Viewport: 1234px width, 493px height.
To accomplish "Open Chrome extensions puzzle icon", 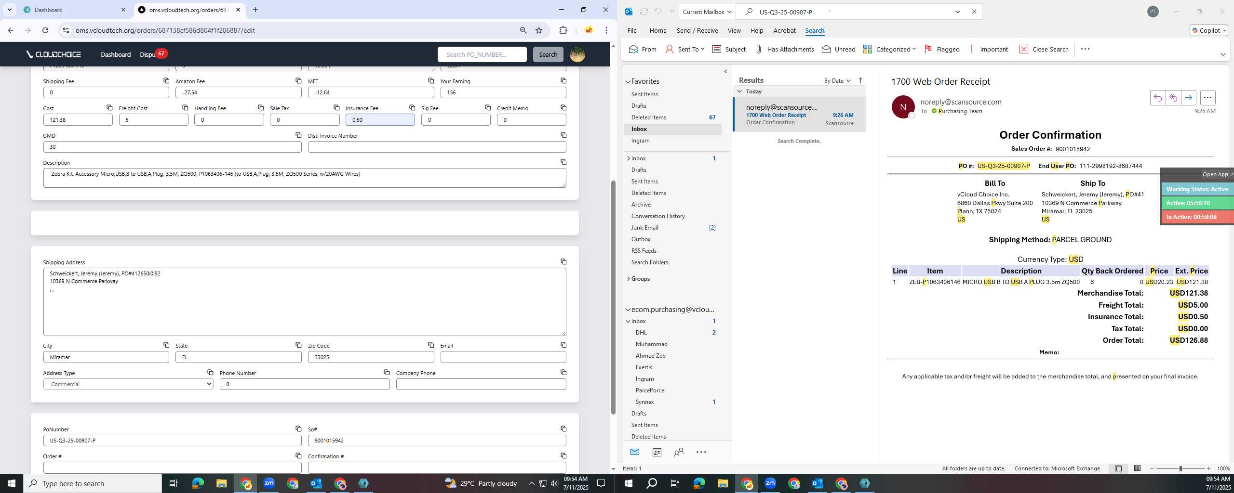I will 563,30.
